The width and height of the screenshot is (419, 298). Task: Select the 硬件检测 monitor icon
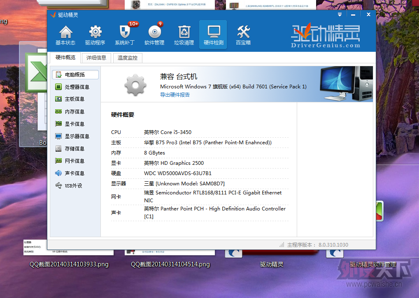[214, 32]
